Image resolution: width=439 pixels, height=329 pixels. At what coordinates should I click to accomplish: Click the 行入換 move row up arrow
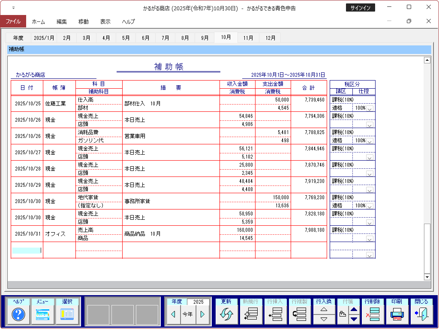pos(324,309)
